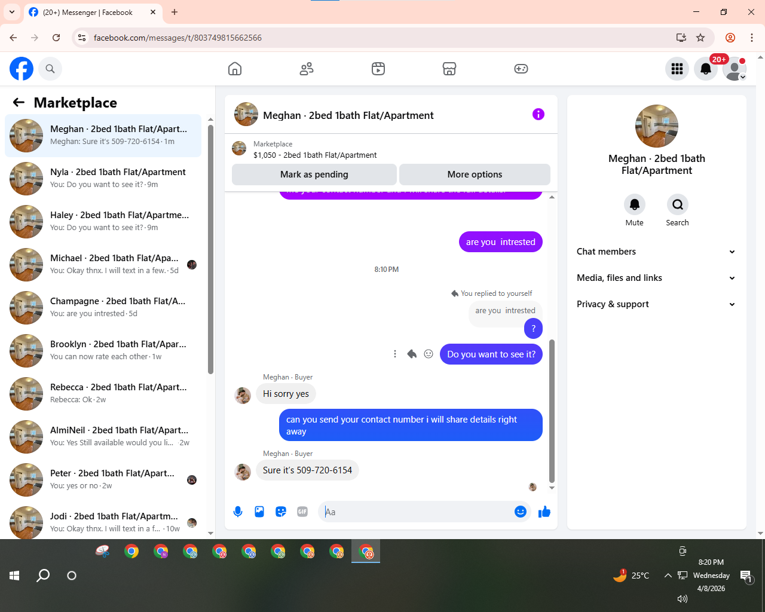
Task: Click the More options button
Action: 475,175
